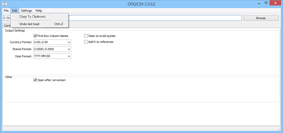Maximize the OFX2CSV window
The image size is (283, 133).
(x=266, y=3)
